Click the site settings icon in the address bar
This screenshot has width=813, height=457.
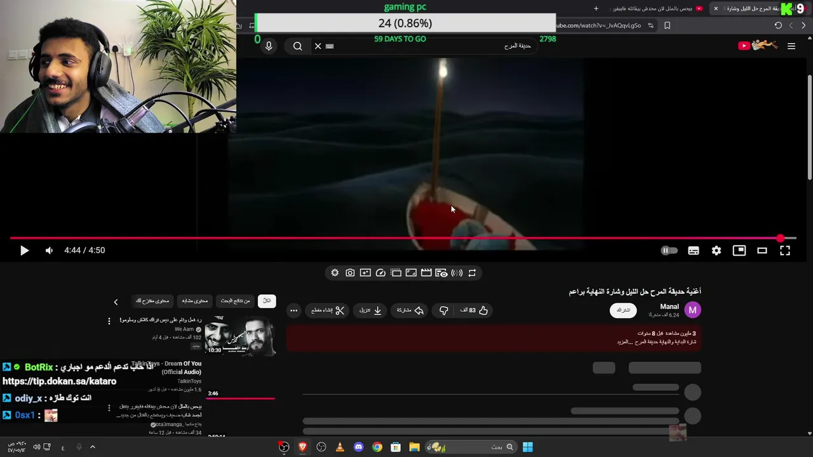(650, 25)
